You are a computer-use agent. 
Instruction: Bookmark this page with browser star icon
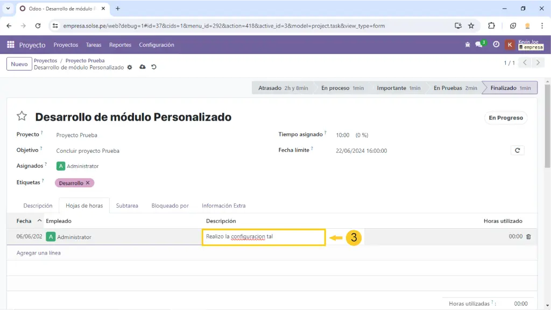pos(471,25)
